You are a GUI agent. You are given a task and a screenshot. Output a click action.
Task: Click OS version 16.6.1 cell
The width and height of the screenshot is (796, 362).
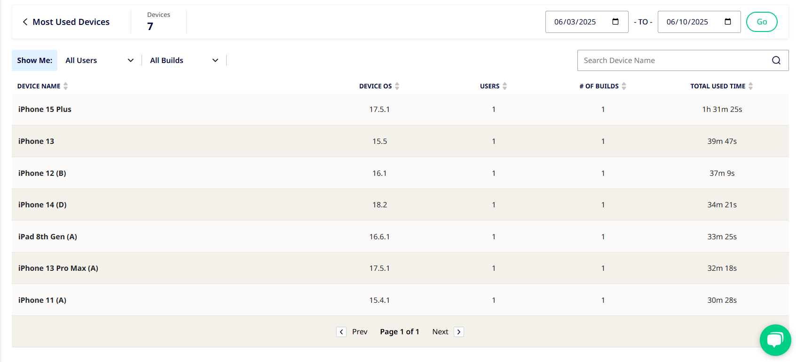coord(379,236)
